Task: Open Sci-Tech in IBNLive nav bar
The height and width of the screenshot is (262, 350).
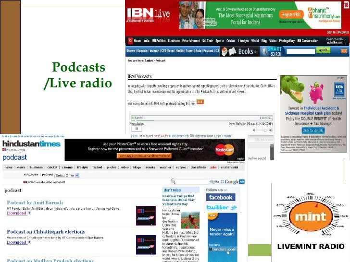Action: (208, 41)
